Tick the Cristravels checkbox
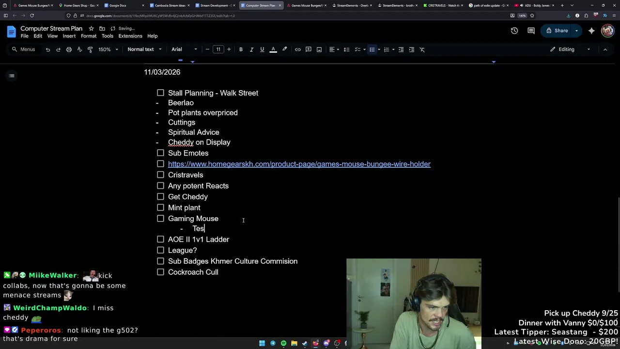620x349 pixels. (160, 174)
